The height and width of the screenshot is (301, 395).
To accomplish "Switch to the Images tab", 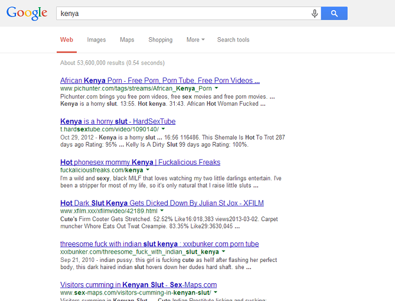I will pyautogui.click(x=96, y=40).
